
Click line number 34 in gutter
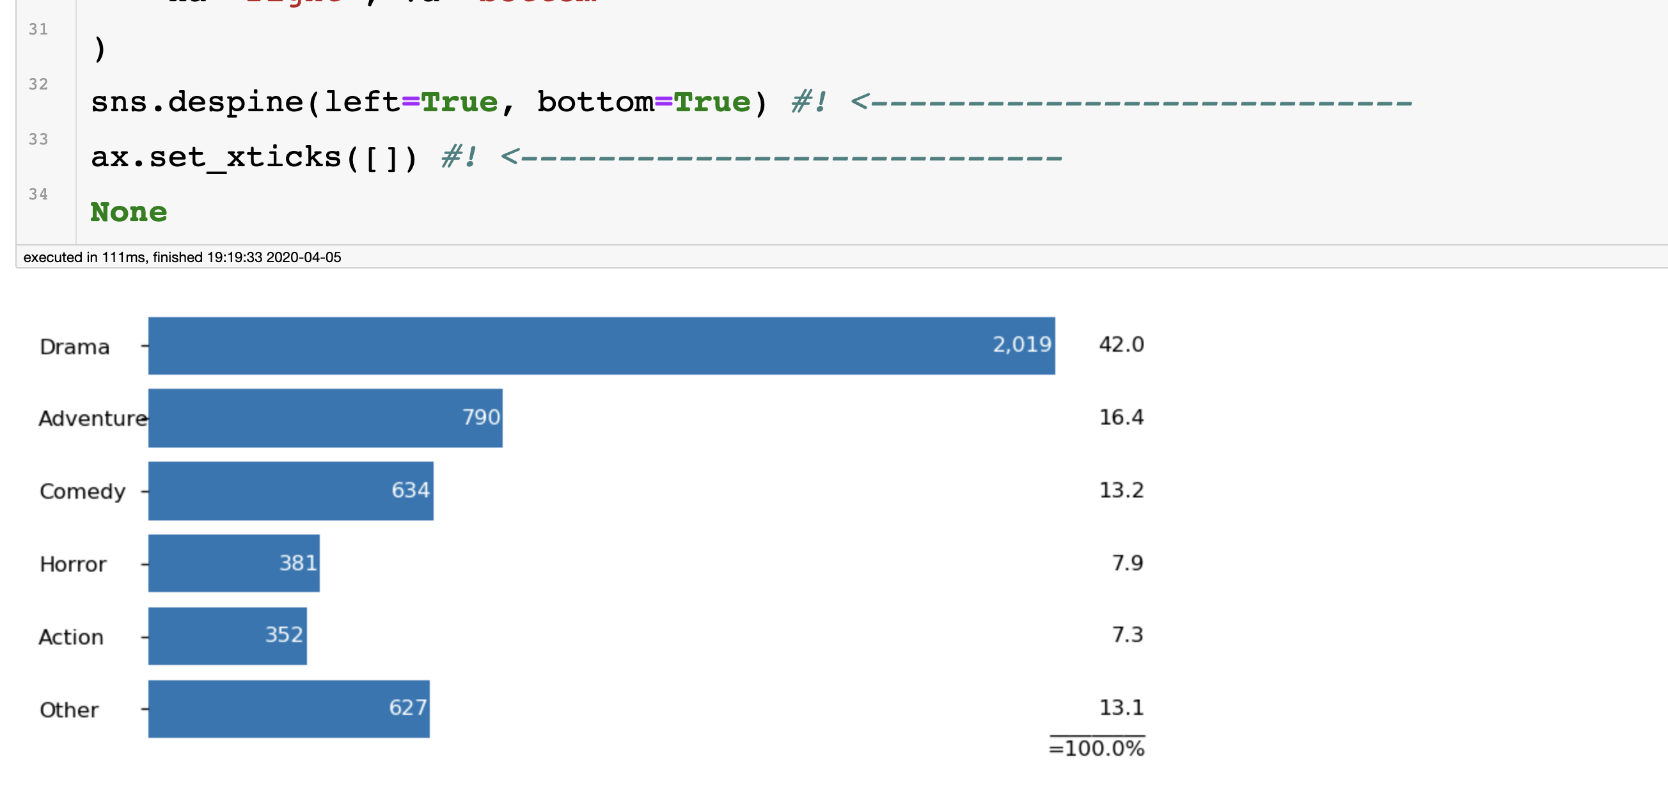pos(38,194)
